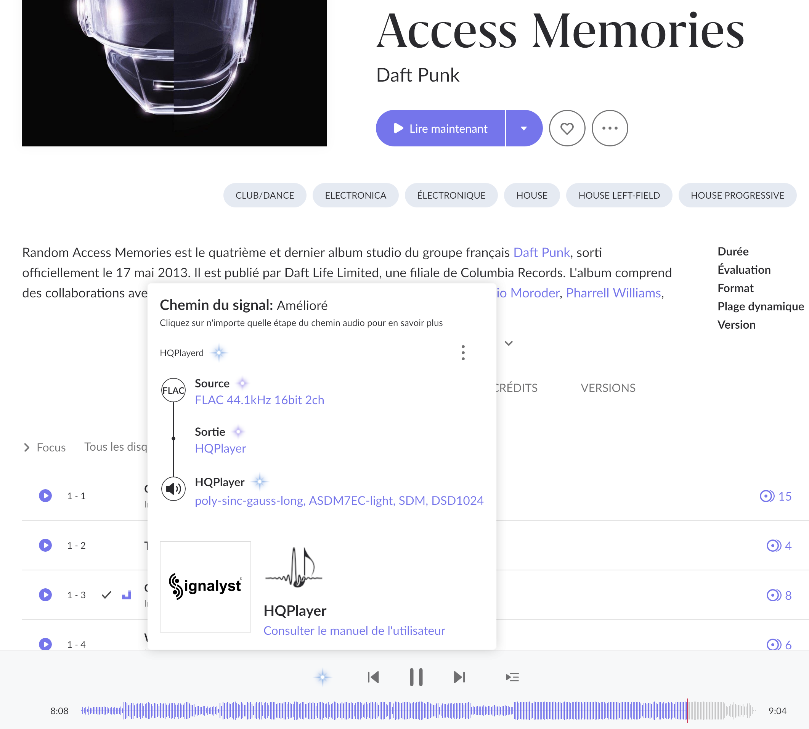Seek within the waveform progress bar
The width and height of the screenshot is (809, 729).
coord(400,711)
